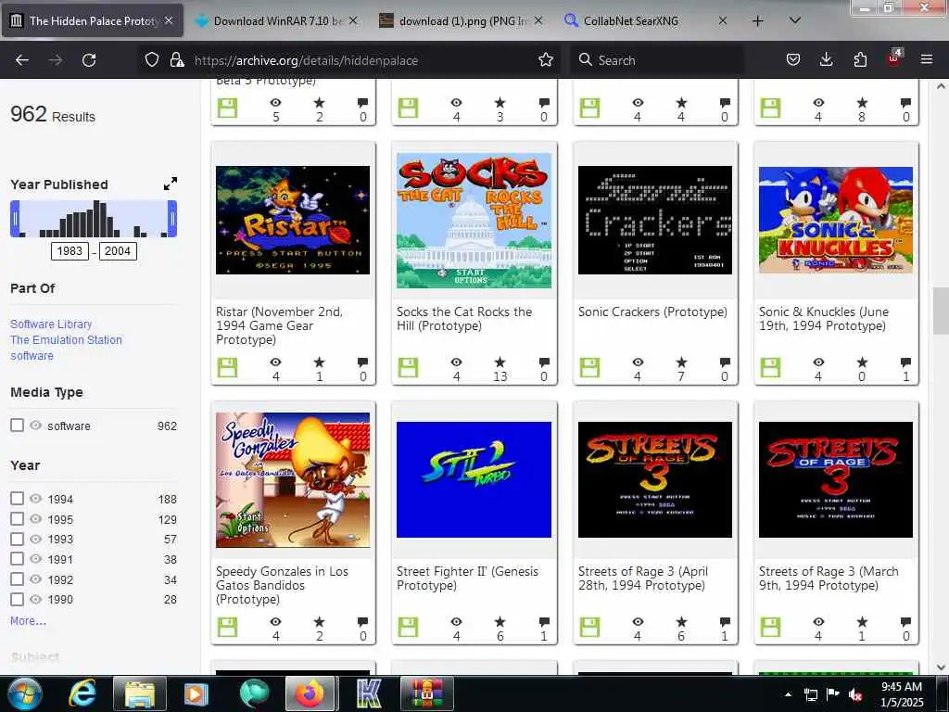Click the reviews bubble on Sonic & Knuckles card
Viewport: 949px width, 712px height.
tap(905, 362)
